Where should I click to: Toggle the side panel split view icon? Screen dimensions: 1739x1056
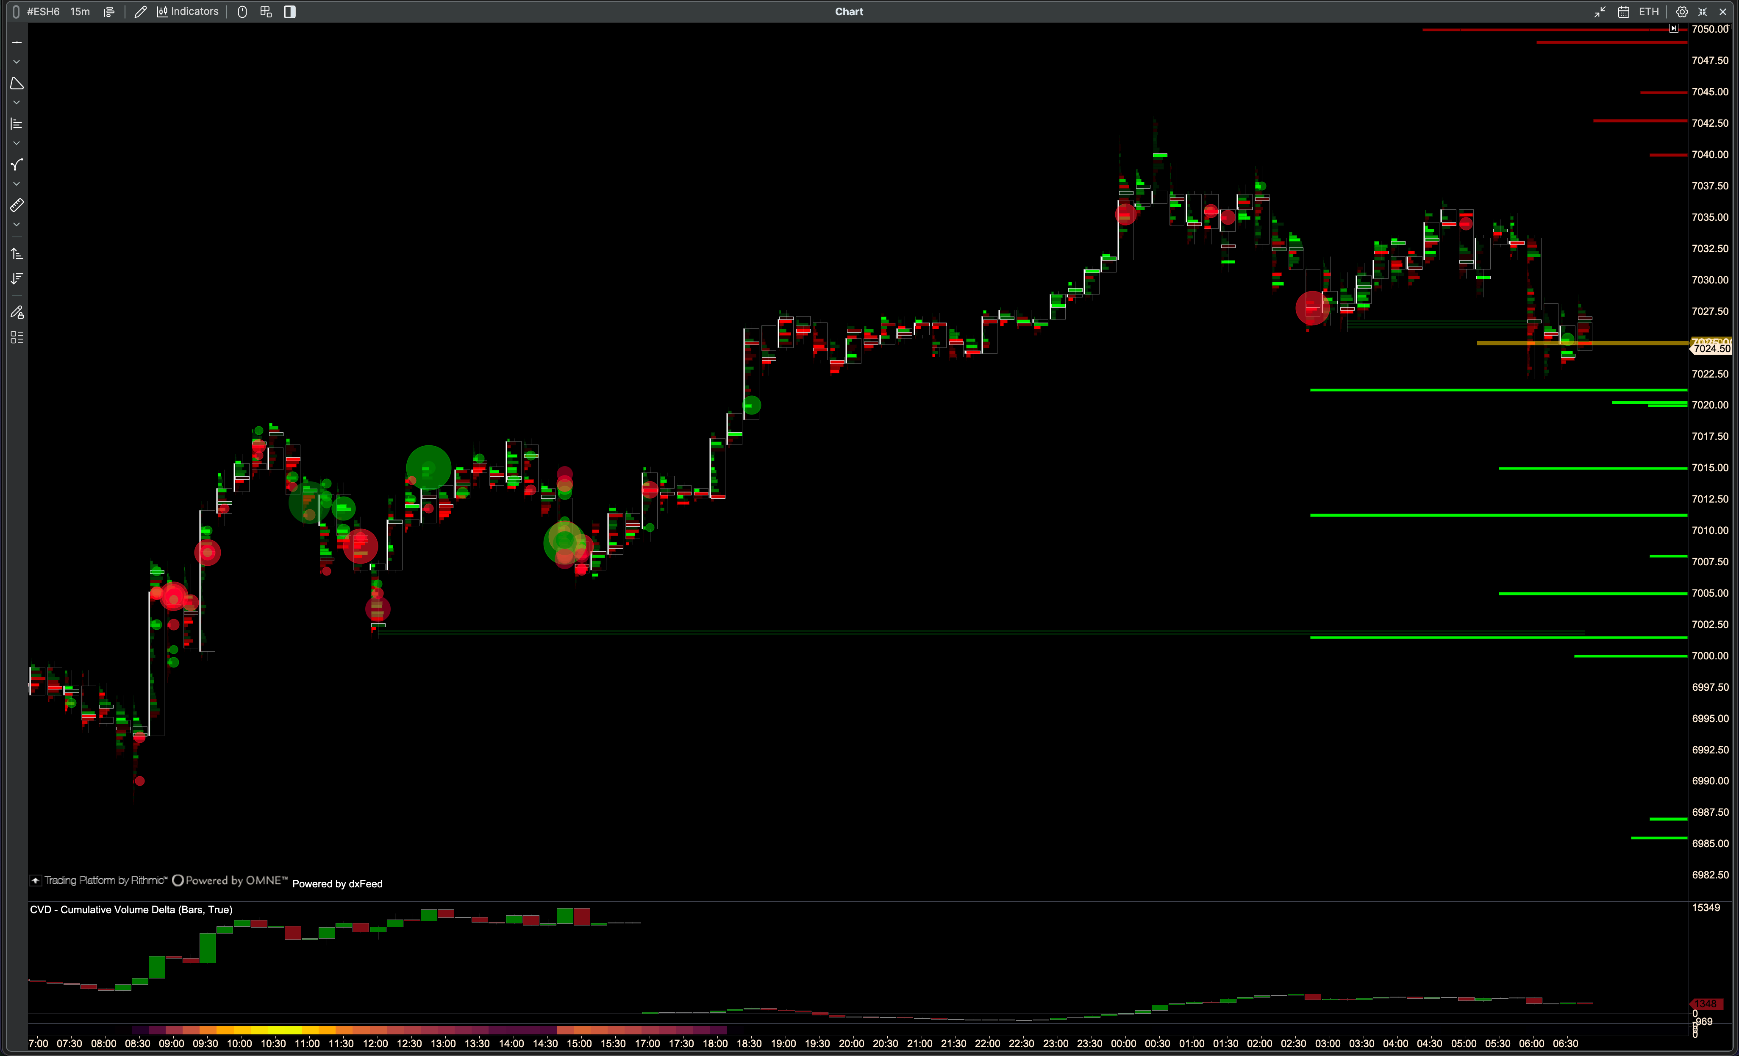[x=289, y=11]
